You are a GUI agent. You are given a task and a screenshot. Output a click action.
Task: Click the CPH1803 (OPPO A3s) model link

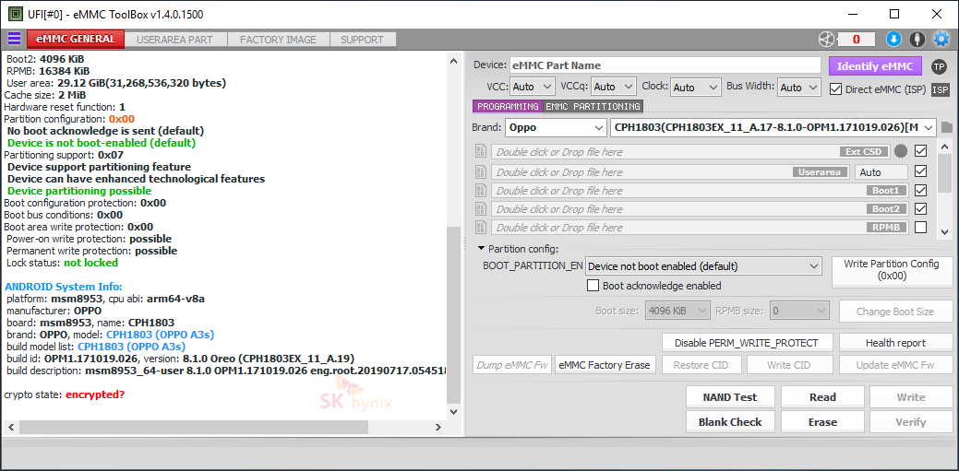click(x=161, y=335)
